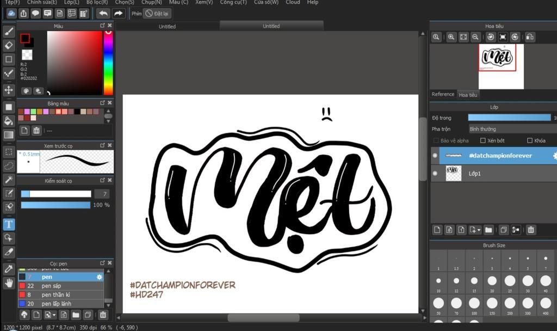Viewport: 557px width, 331px height.
Task: Select the Magic Wand tool
Action: pos(9,180)
